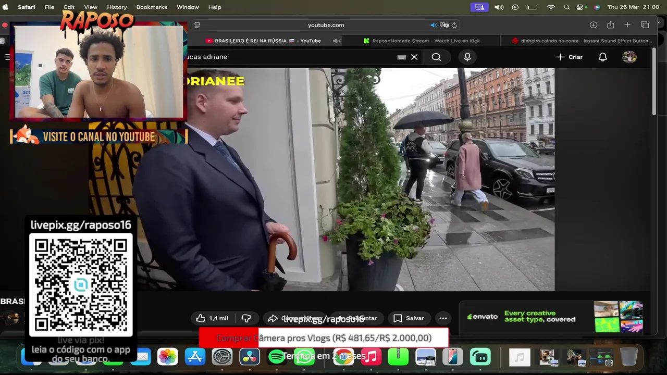The height and width of the screenshot is (375, 667).
Task: Switch to dinheiro caindo na conta tab
Action: [x=581, y=41]
